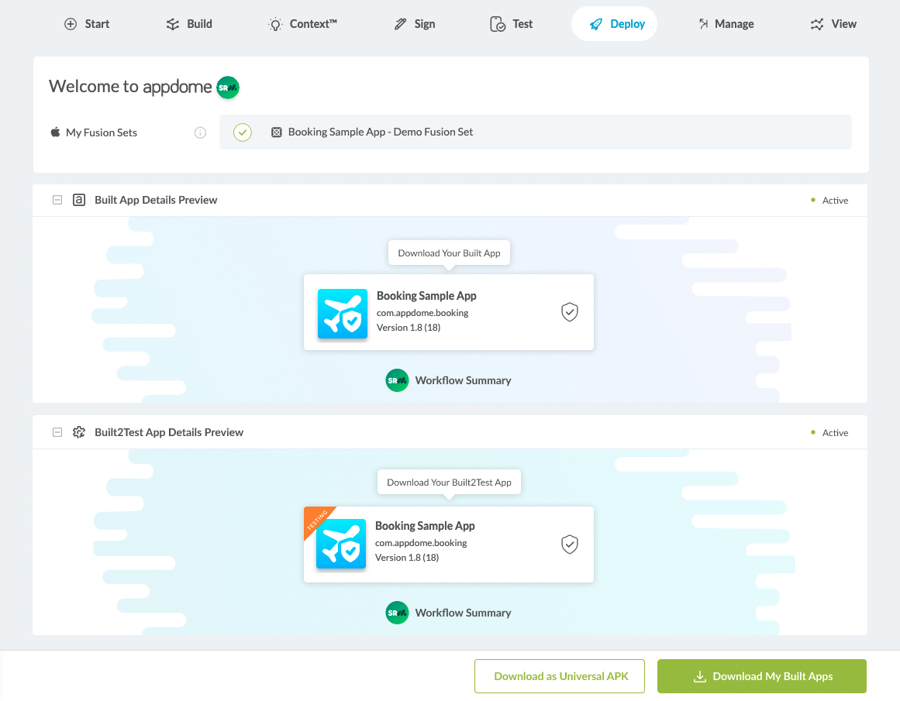Click the Sign pen icon
This screenshot has width=900, height=701.
click(x=400, y=24)
